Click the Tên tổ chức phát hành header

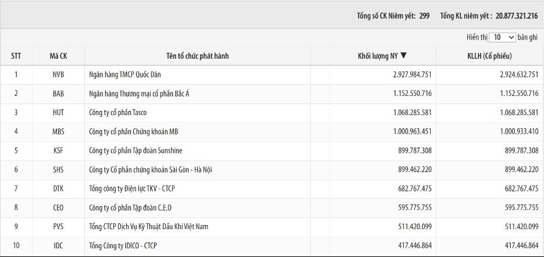point(198,56)
